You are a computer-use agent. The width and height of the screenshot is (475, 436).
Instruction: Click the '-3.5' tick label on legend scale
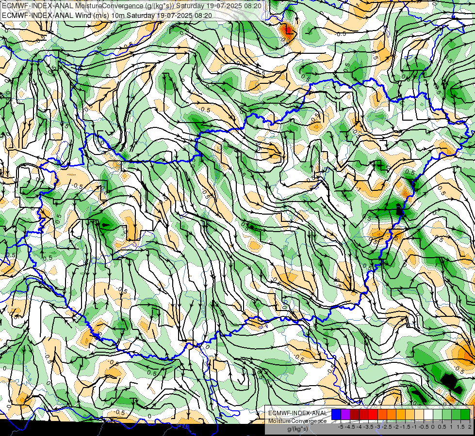369,427
